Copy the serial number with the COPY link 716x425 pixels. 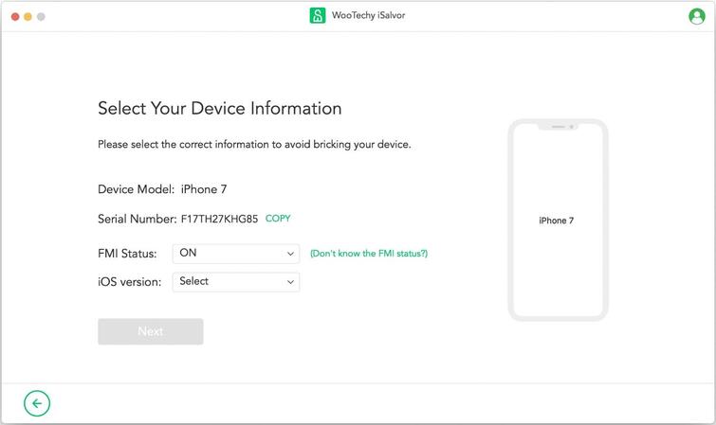pyautogui.click(x=278, y=219)
